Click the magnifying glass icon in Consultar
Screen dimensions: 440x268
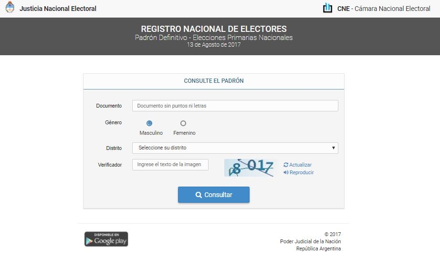pyautogui.click(x=199, y=195)
